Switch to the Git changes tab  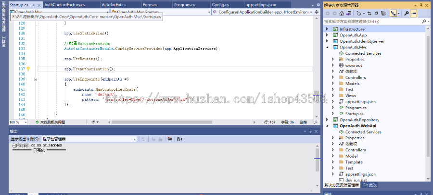(369, 185)
